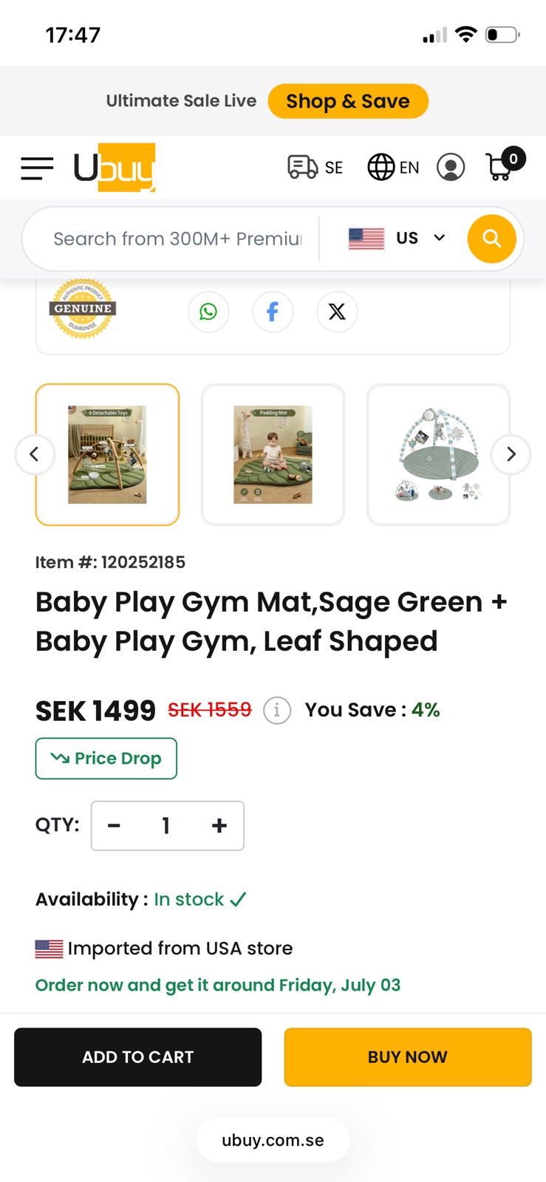Tap the Shop & Save button

pyautogui.click(x=348, y=101)
